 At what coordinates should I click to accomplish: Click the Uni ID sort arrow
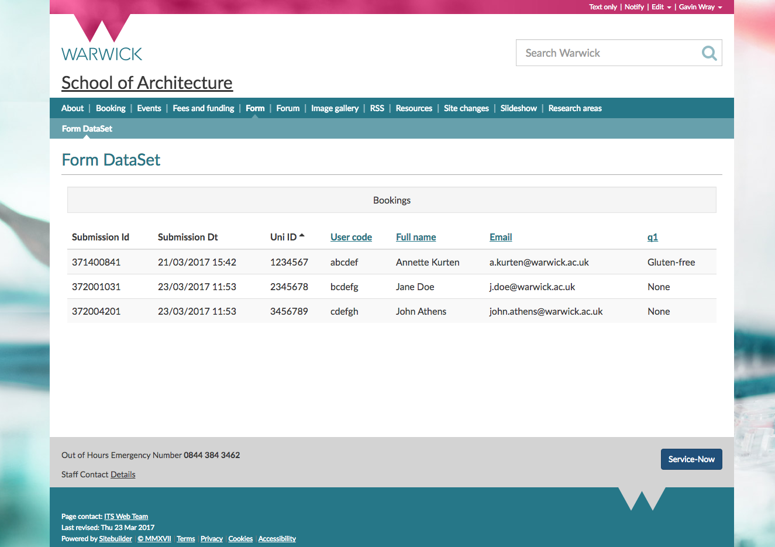pos(302,236)
